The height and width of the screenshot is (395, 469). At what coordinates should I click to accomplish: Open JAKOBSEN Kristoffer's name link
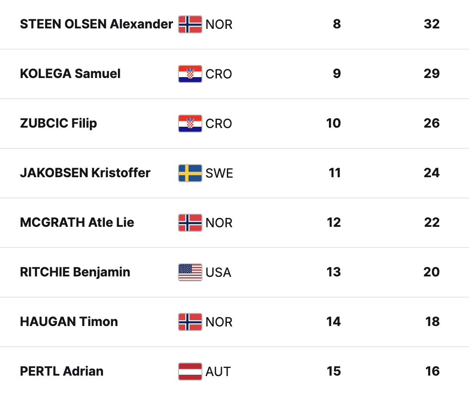pos(85,173)
